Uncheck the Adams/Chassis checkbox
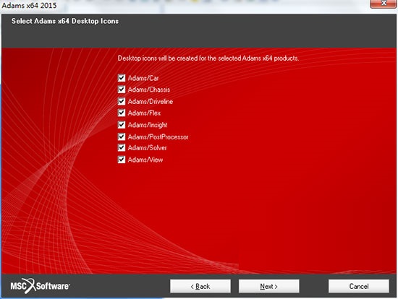 [x=122, y=89]
